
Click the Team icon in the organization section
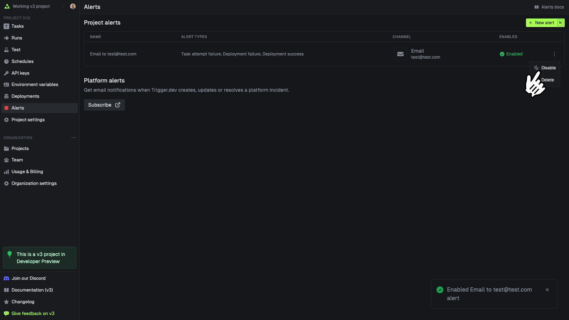point(6,160)
